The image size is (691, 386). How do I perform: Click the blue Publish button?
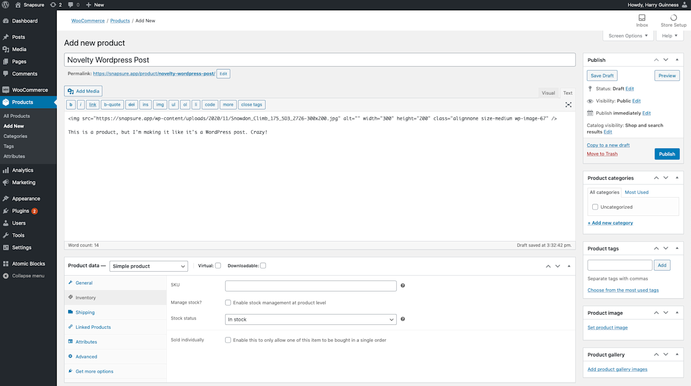(667, 154)
